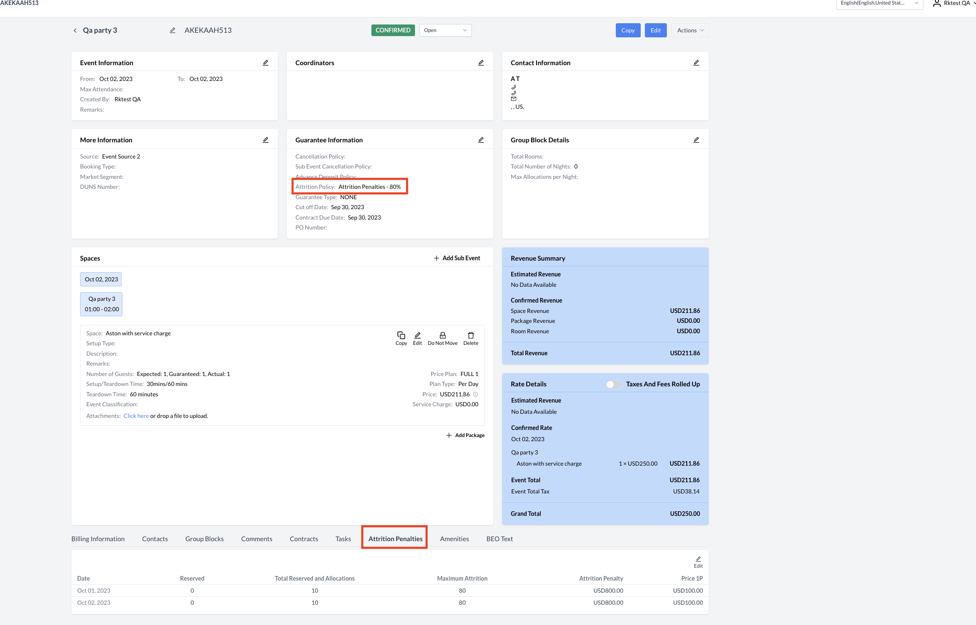
Task: Toggle Taxes And Fees Rolled Up
Action: click(x=613, y=384)
